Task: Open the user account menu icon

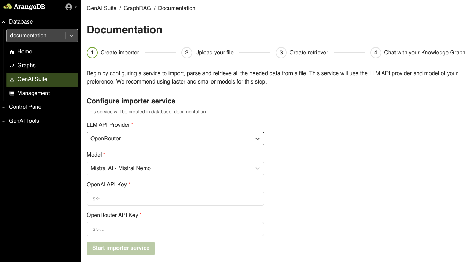Action: (71, 7)
